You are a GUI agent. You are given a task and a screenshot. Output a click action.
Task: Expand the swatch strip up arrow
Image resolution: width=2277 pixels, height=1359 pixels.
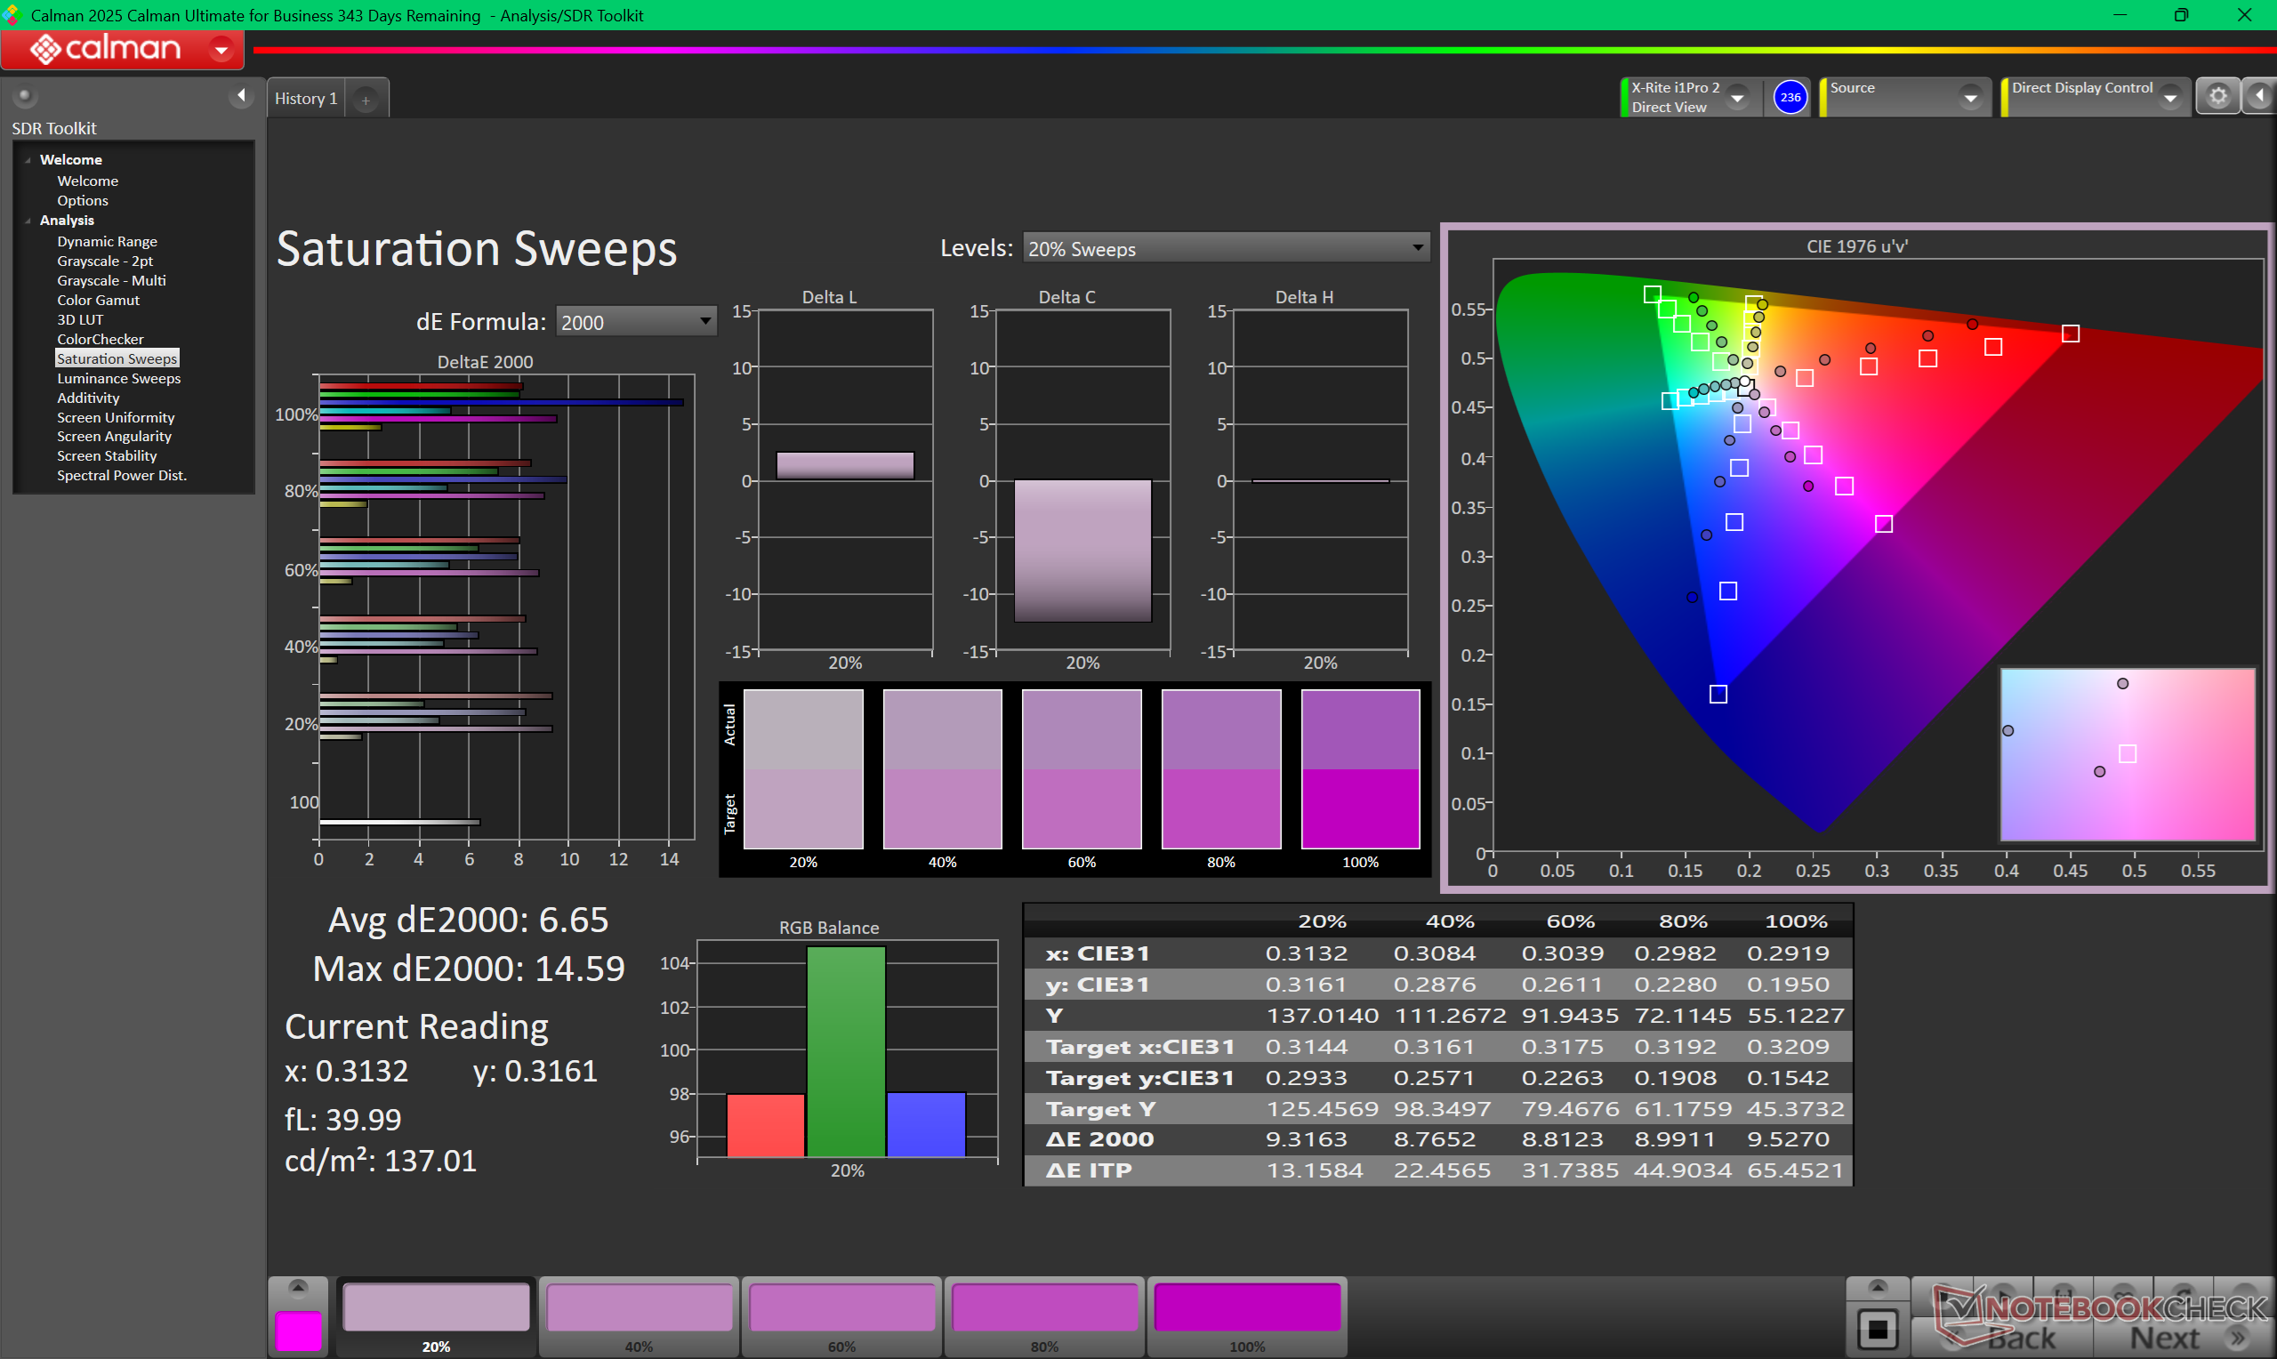coord(298,1289)
